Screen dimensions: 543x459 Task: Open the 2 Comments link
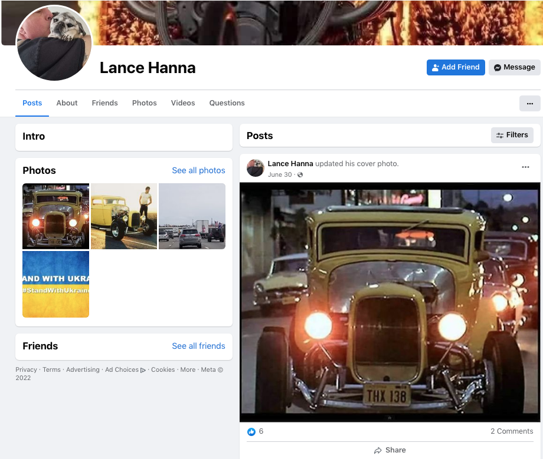(x=512, y=431)
